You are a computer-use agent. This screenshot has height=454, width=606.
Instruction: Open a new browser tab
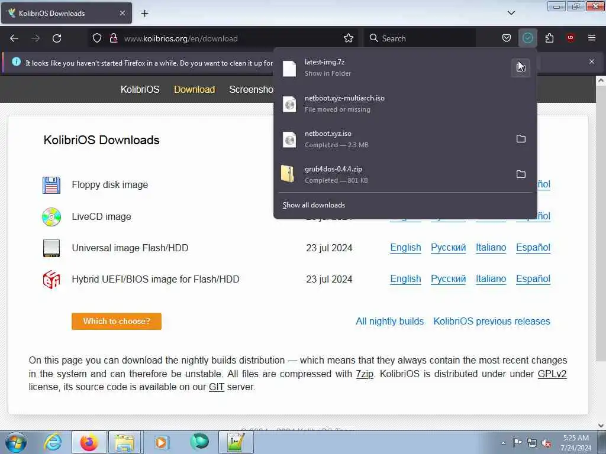point(144,14)
